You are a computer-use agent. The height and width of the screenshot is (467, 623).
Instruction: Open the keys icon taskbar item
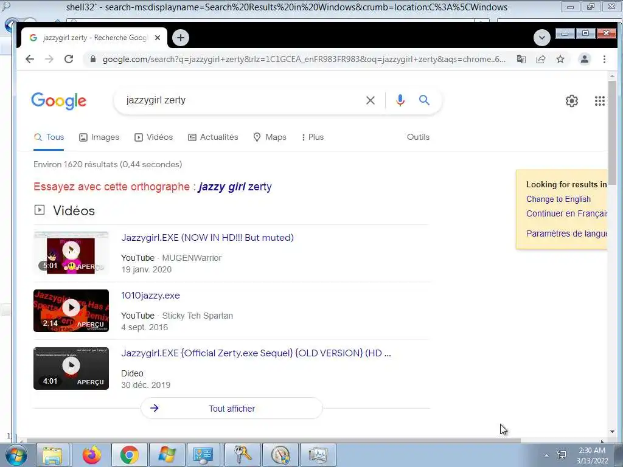point(242,455)
